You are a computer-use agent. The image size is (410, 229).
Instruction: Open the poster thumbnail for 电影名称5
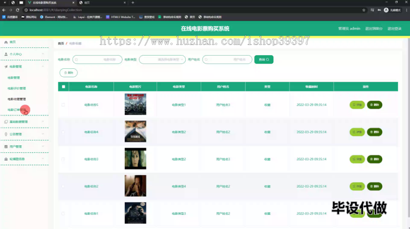click(x=135, y=104)
